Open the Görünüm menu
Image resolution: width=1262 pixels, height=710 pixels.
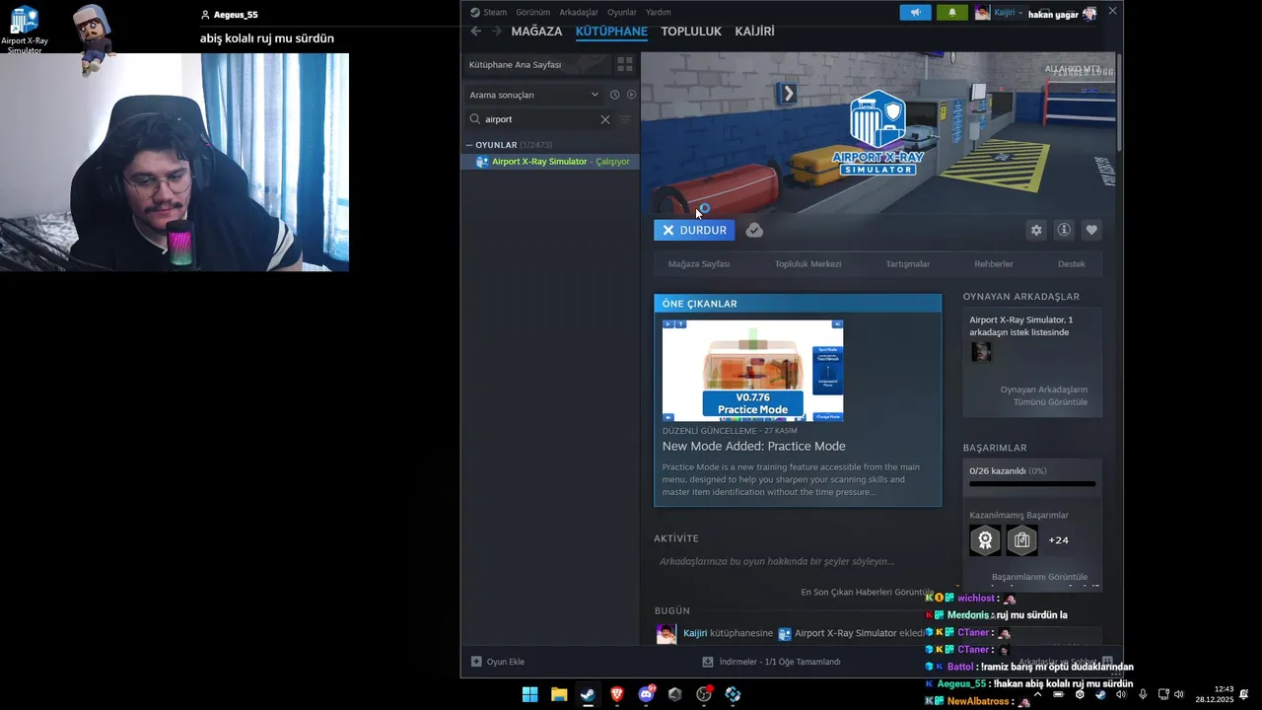[533, 13]
